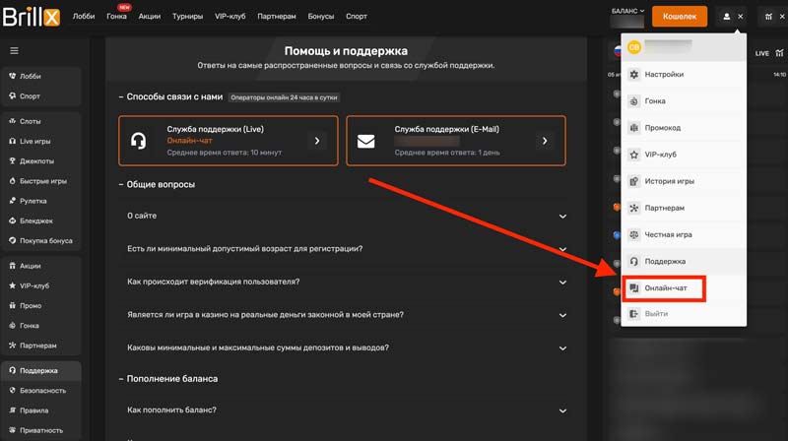
Task: Click the headset icon for Live support
Action: click(139, 141)
